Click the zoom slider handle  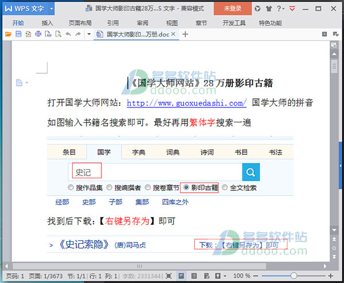(294, 276)
